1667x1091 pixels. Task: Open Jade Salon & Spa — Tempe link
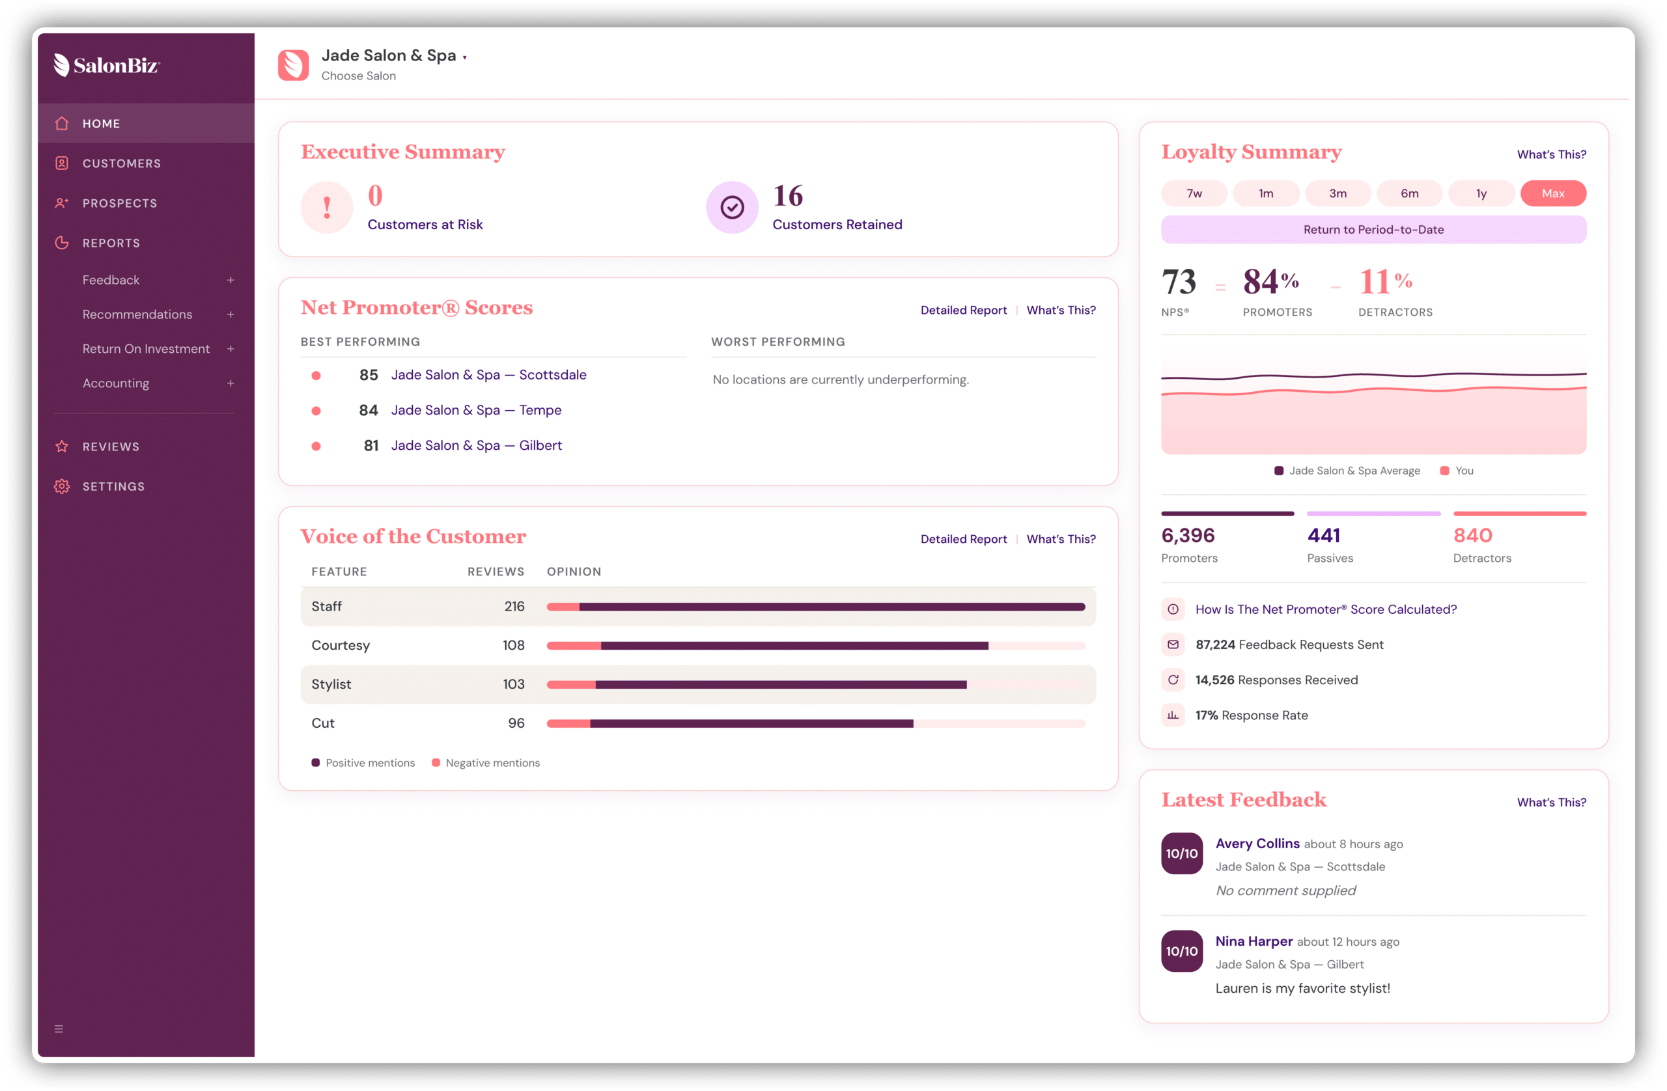476,410
